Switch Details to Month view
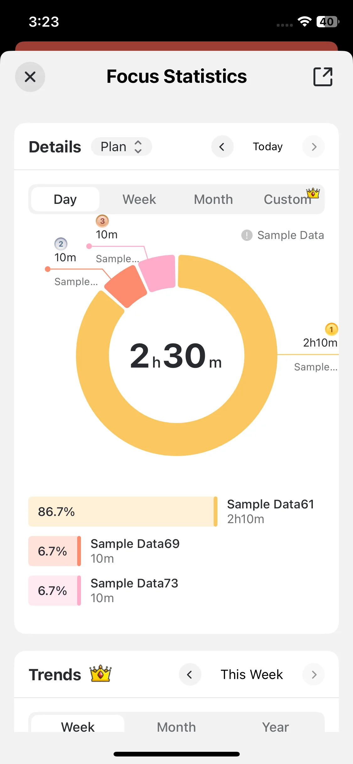Viewport: 353px width, 764px height. 213,199
